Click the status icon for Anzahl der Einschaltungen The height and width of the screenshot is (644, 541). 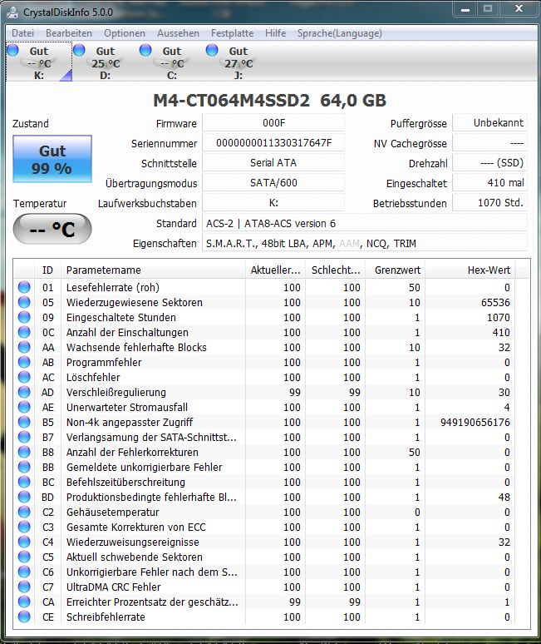point(24,332)
